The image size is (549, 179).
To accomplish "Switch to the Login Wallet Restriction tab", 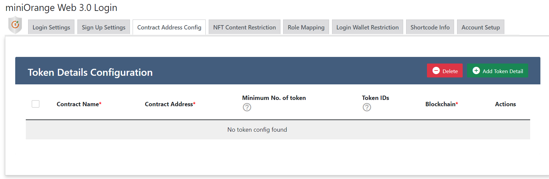I will (x=367, y=27).
